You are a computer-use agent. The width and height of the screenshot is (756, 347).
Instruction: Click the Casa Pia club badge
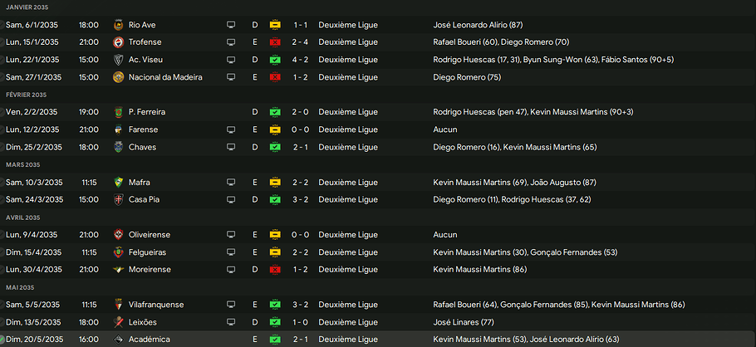click(119, 199)
